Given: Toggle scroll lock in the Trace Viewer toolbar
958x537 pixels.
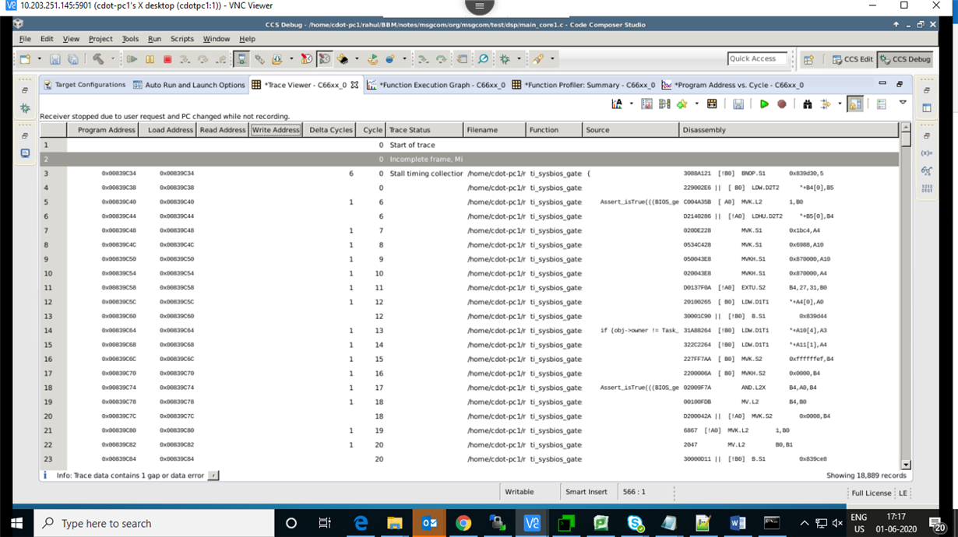Looking at the screenshot, I should [x=855, y=104].
